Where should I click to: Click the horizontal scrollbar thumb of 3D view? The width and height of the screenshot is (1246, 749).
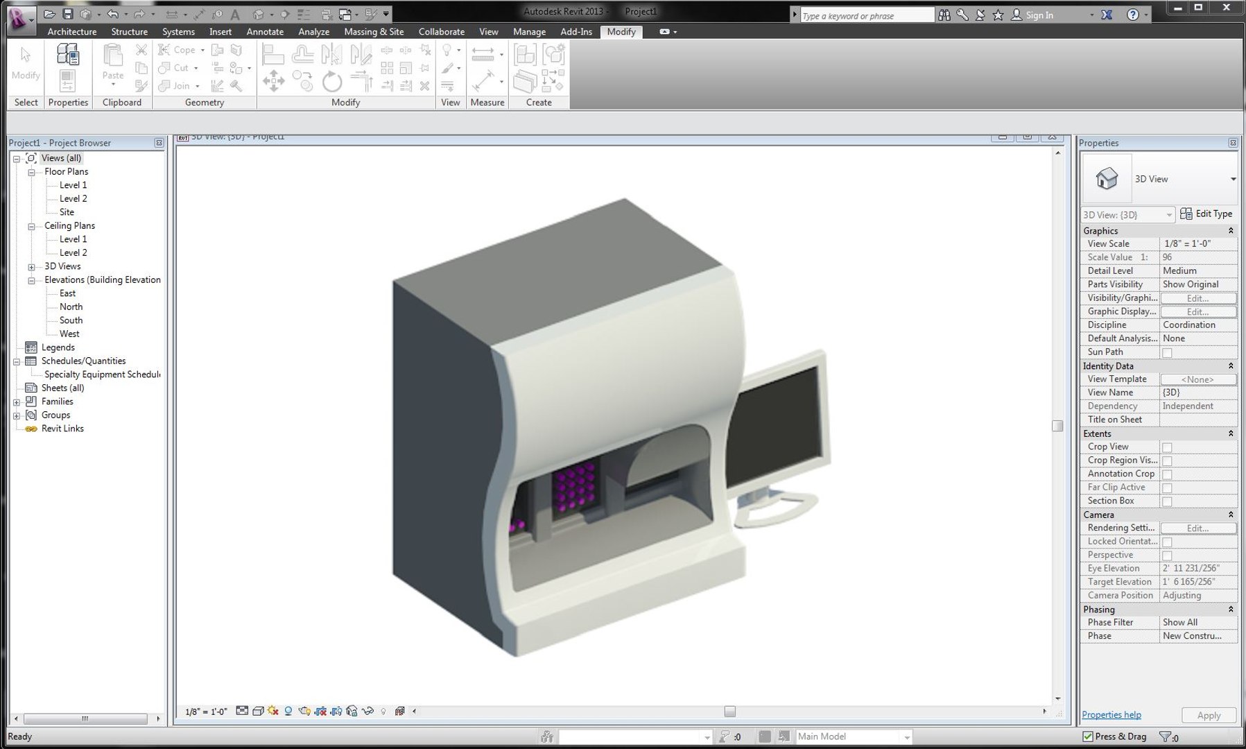tap(729, 712)
